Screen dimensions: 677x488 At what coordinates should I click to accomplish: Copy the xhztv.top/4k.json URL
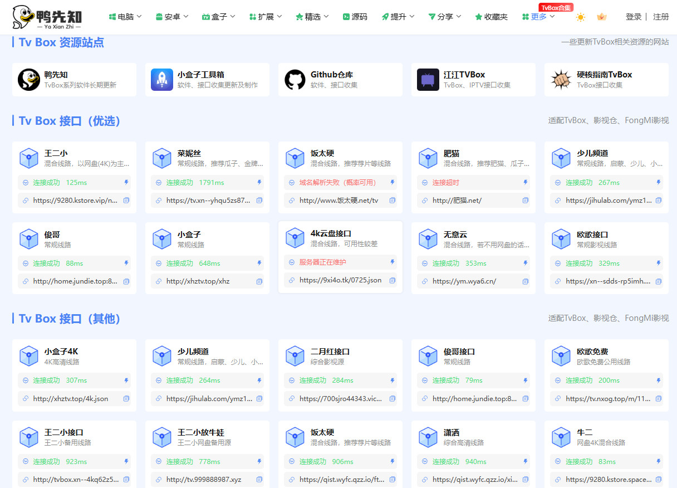point(126,398)
